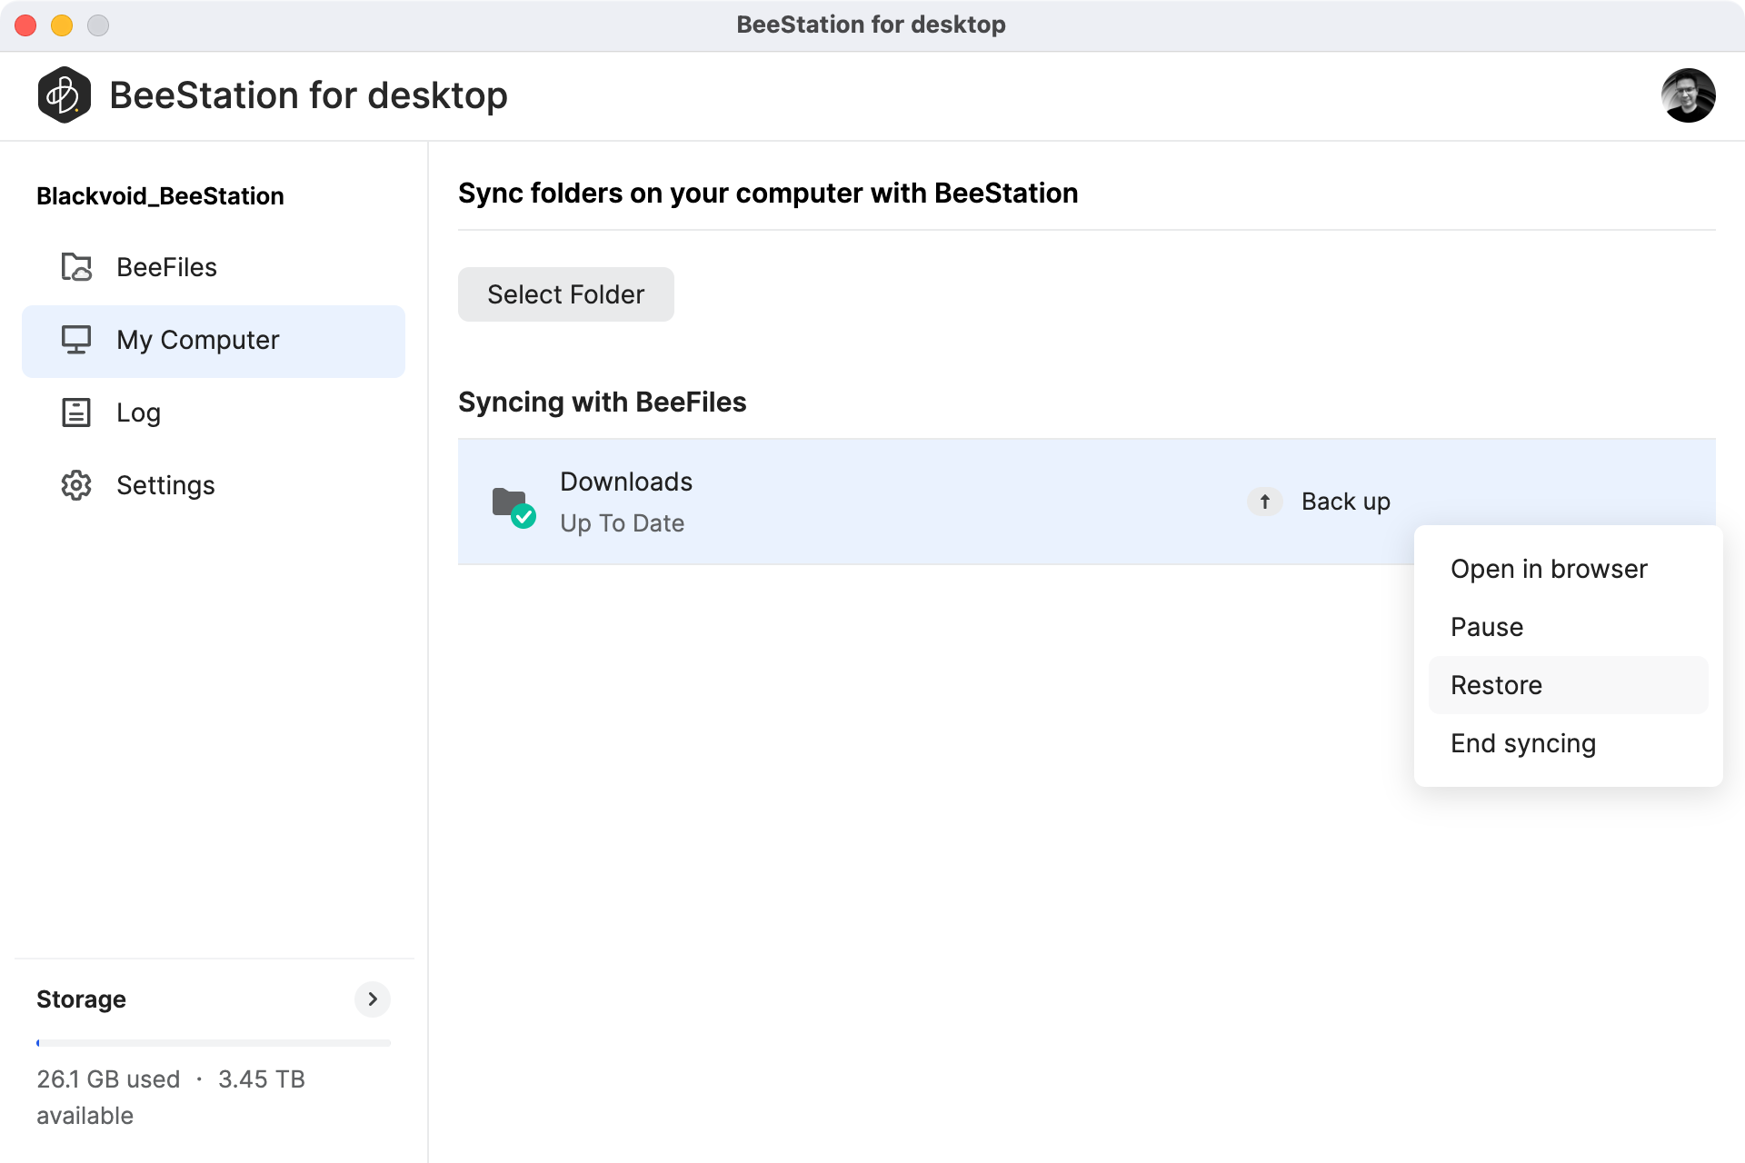Click the Select Folder button
Image resolution: width=1745 pixels, height=1163 pixels.
click(x=565, y=294)
